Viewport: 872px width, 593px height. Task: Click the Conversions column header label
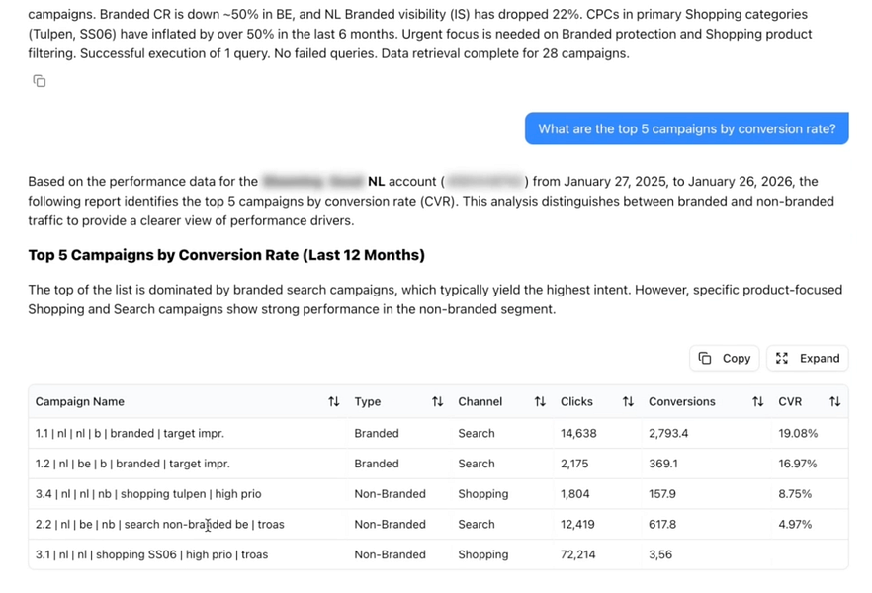pyautogui.click(x=681, y=402)
